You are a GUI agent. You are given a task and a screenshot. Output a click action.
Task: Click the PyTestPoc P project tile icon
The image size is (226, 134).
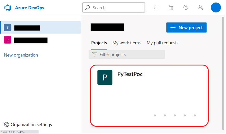point(105,77)
